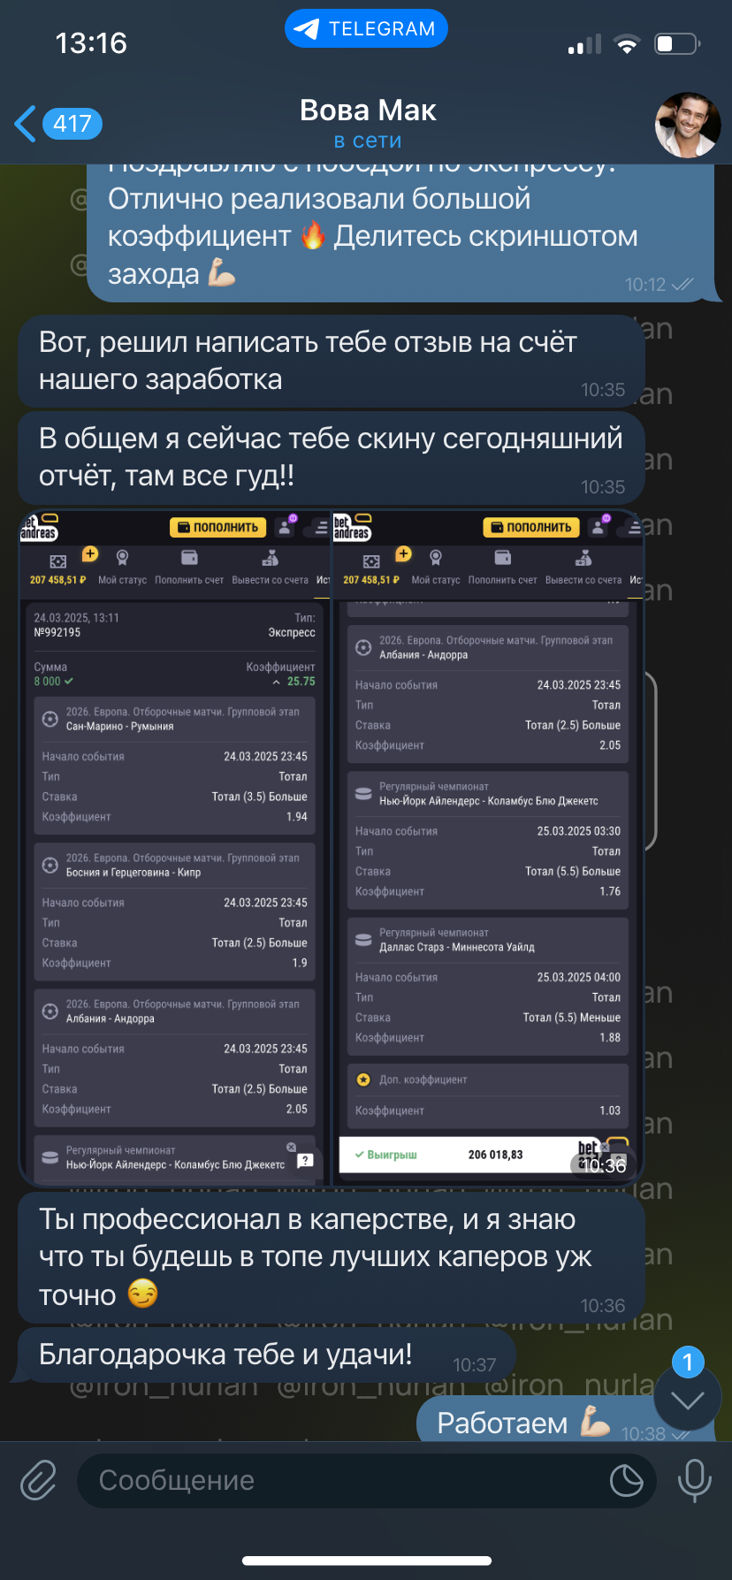Tap the back arrow to the chat list
Screen dimensions: 732x1580
click(27, 124)
